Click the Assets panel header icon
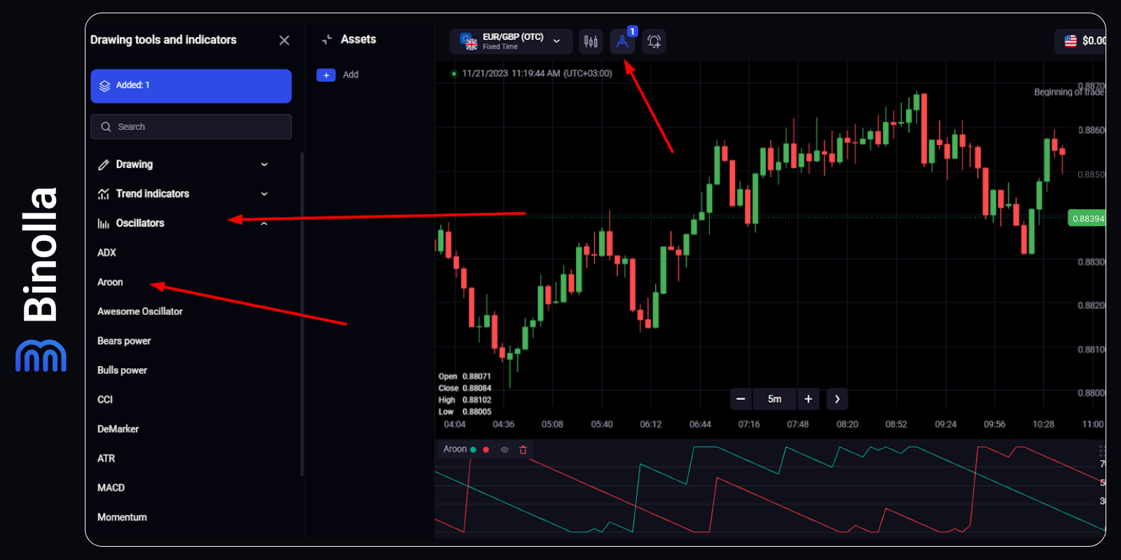 point(326,40)
